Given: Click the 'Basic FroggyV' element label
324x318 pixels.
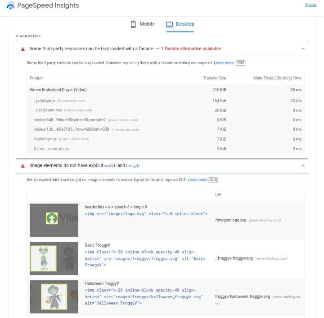Looking at the screenshot, I should tap(98, 245).
